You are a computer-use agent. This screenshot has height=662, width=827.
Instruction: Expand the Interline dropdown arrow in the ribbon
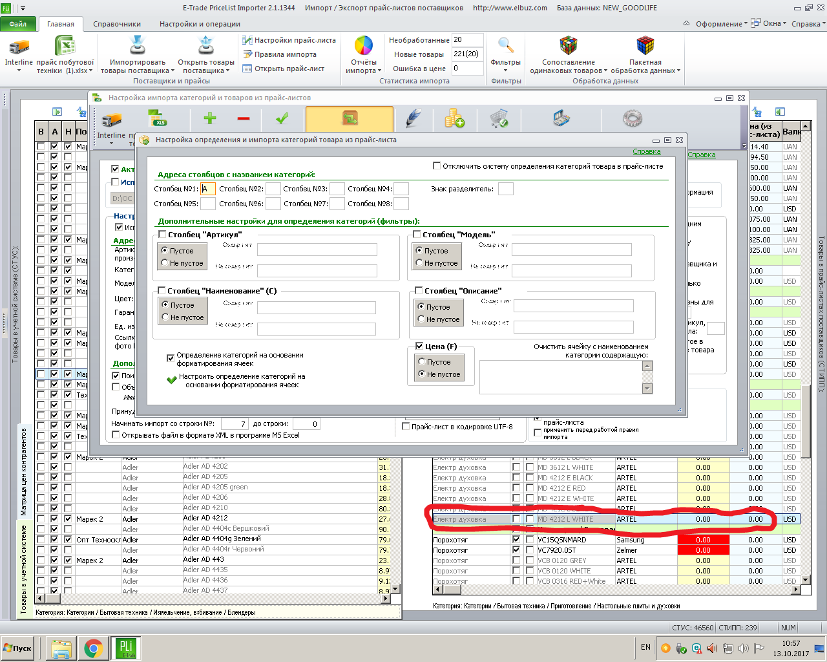pyautogui.click(x=19, y=70)
